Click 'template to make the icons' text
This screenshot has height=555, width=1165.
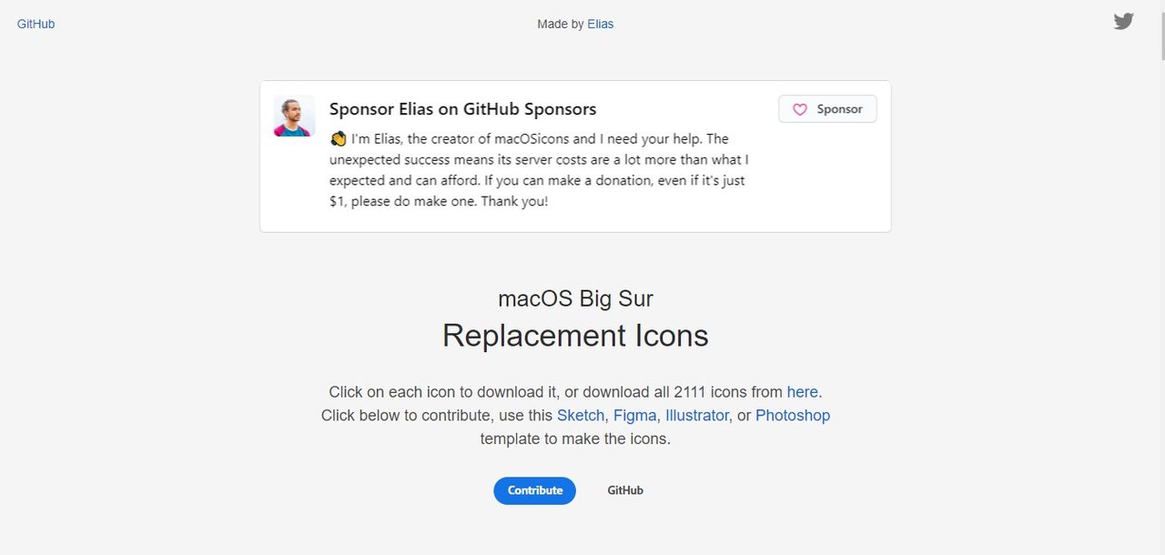pyautogui.click(x=575, y=439)
